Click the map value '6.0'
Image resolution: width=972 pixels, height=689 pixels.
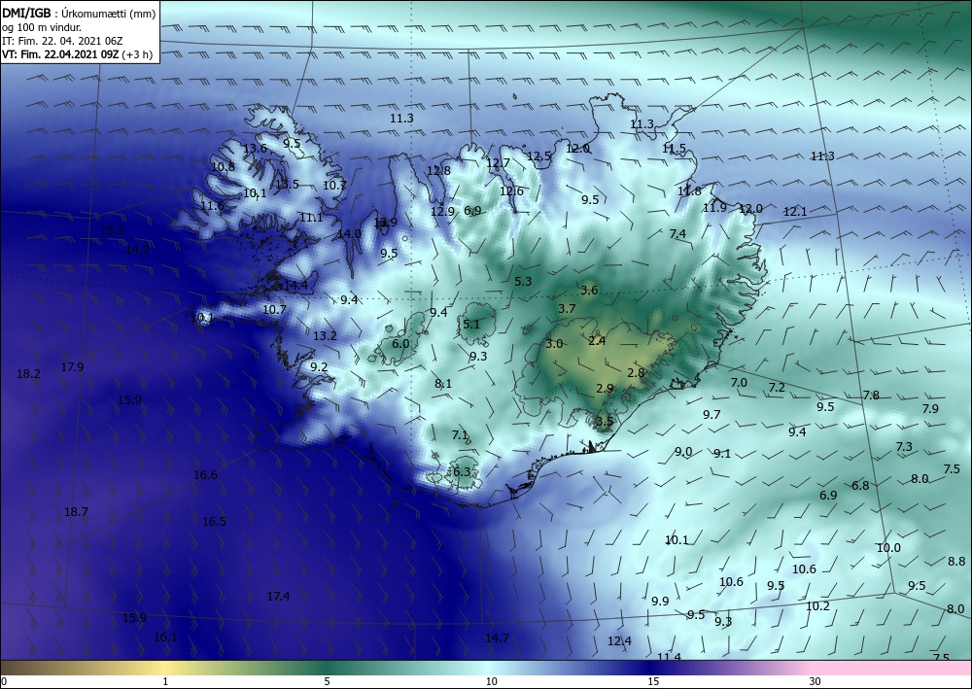click(401, 343)
